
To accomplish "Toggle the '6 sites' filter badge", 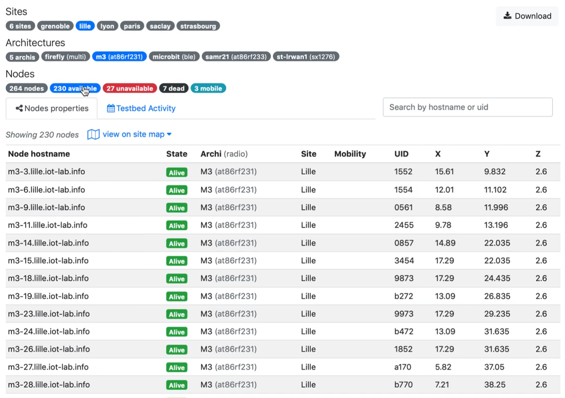I will coord(20,26).
